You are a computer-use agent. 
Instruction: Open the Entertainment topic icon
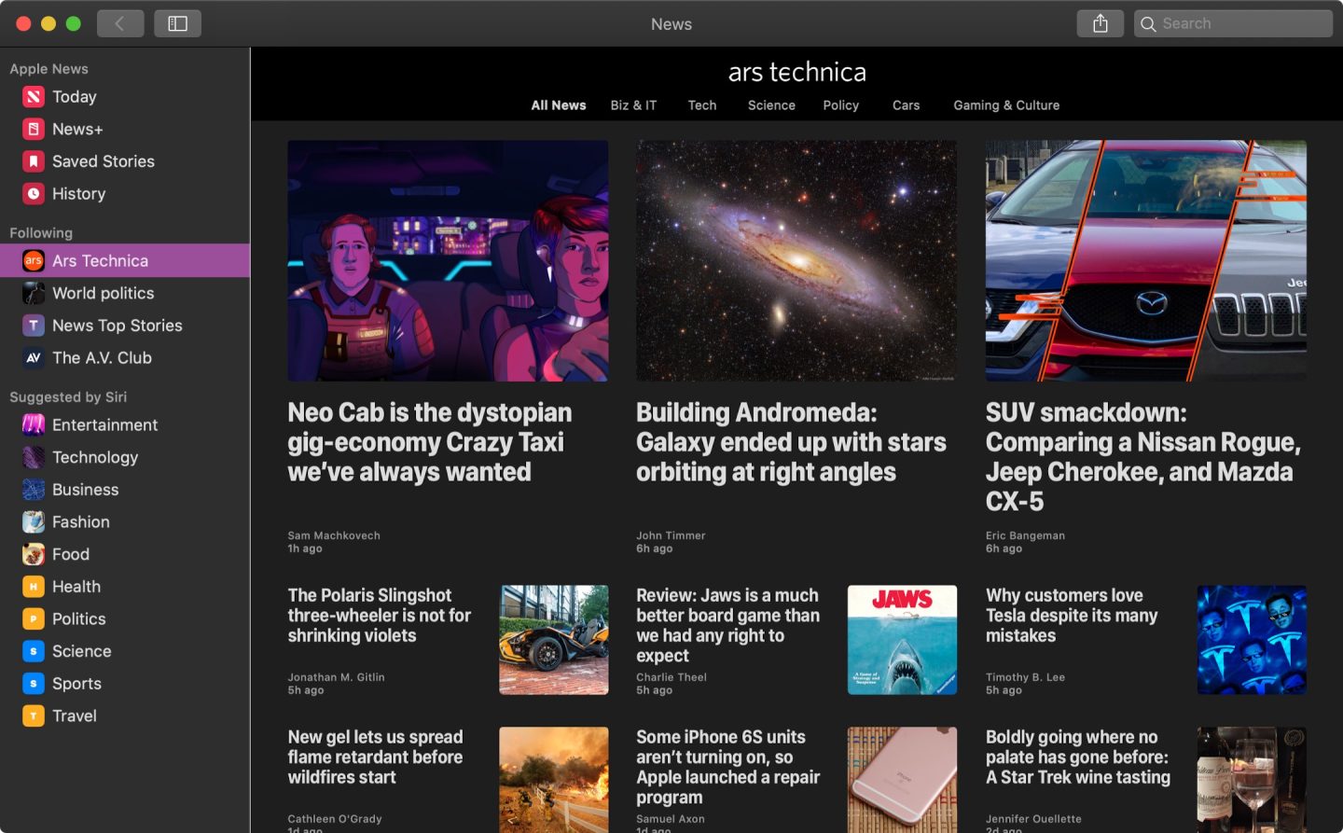pyautogui.click(x=34, y=425)
